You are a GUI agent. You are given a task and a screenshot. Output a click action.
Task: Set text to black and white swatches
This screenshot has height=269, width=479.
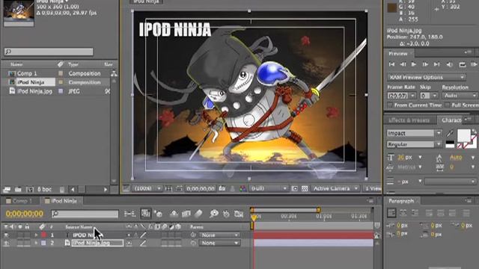[450, 144]
